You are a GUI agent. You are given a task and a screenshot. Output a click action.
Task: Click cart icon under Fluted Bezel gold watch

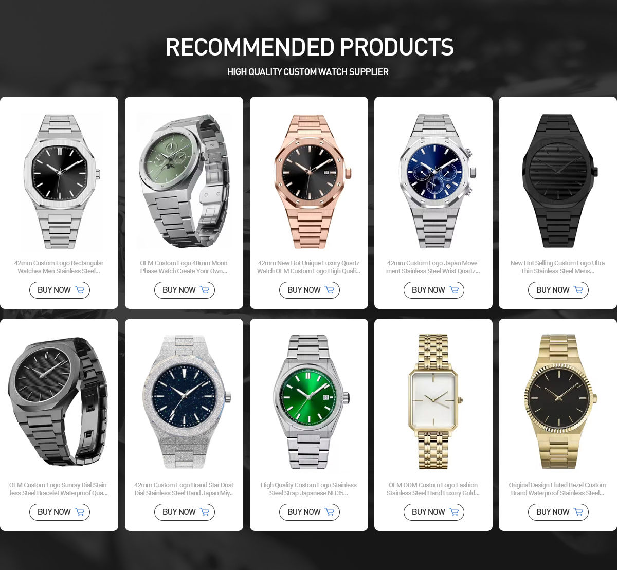pyautogui.click(x=578, y=512)
